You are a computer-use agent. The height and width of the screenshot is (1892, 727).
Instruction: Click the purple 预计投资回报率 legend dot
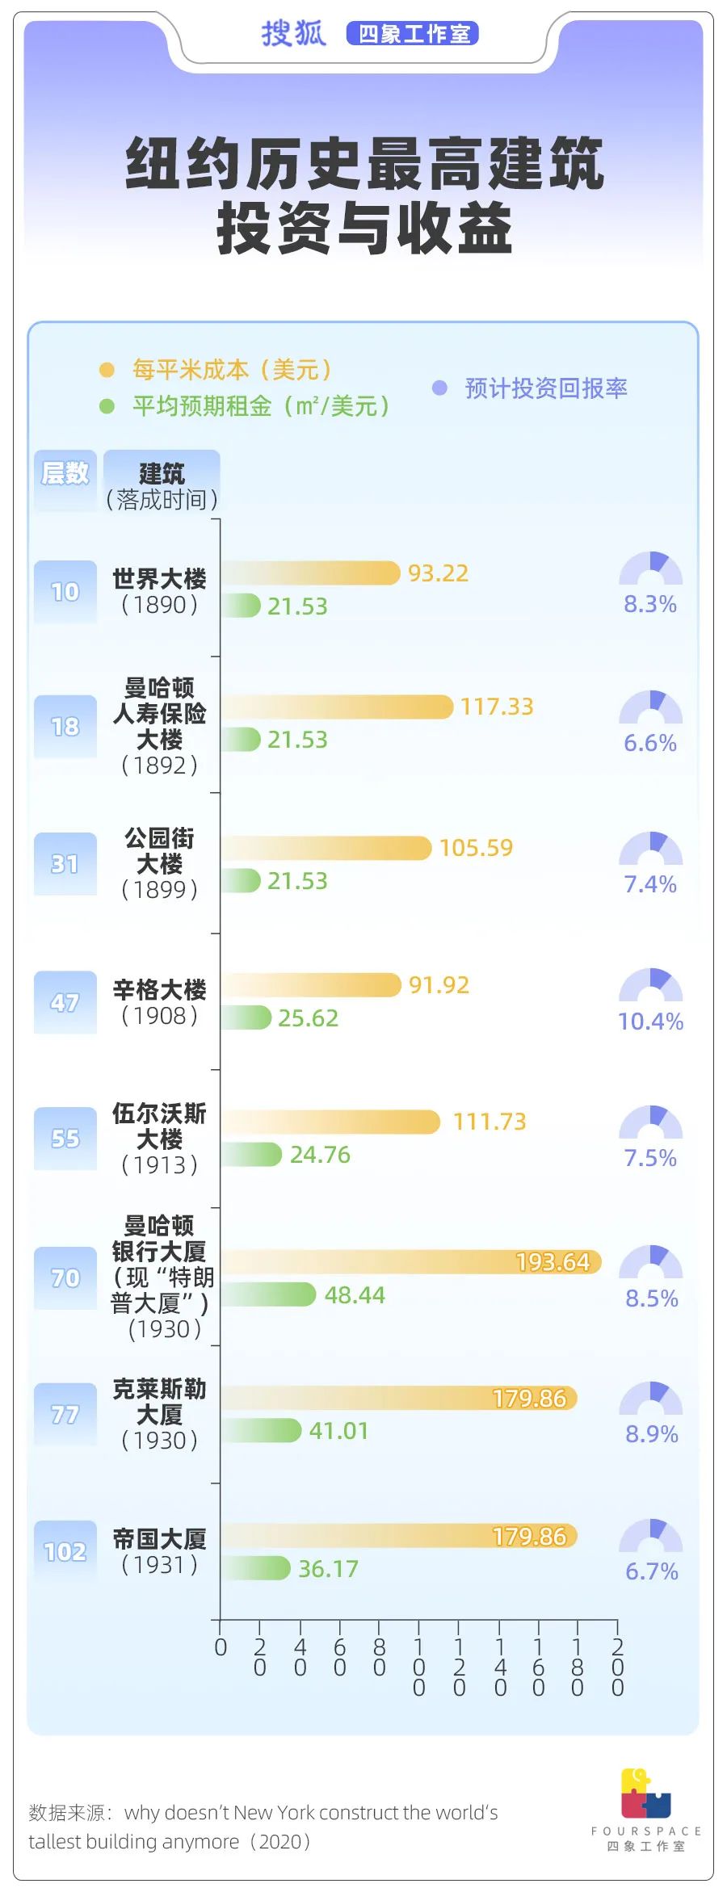coord(439,388)
